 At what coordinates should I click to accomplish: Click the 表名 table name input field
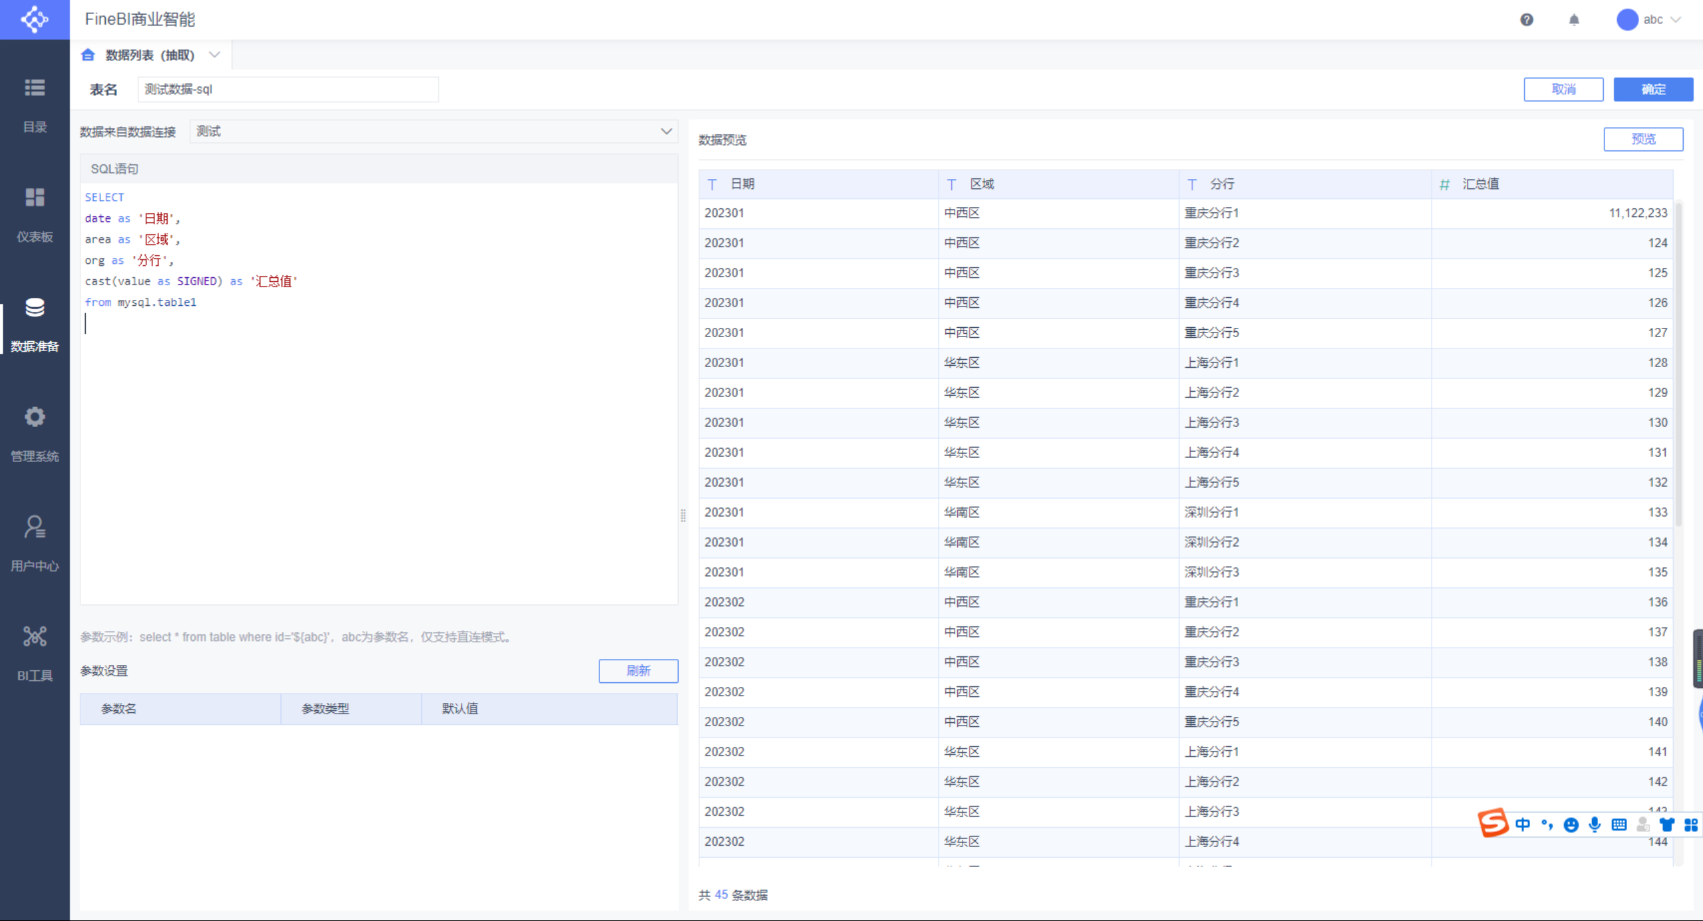287,89
